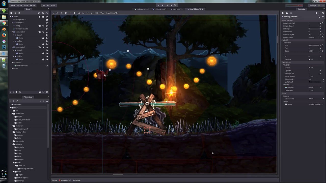Open the Import menu

click(19, 5)
